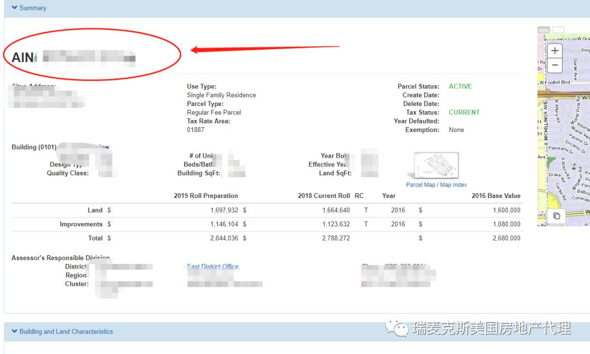
Task: Select the 1,697,932 land value
Action: pos(224,210)
